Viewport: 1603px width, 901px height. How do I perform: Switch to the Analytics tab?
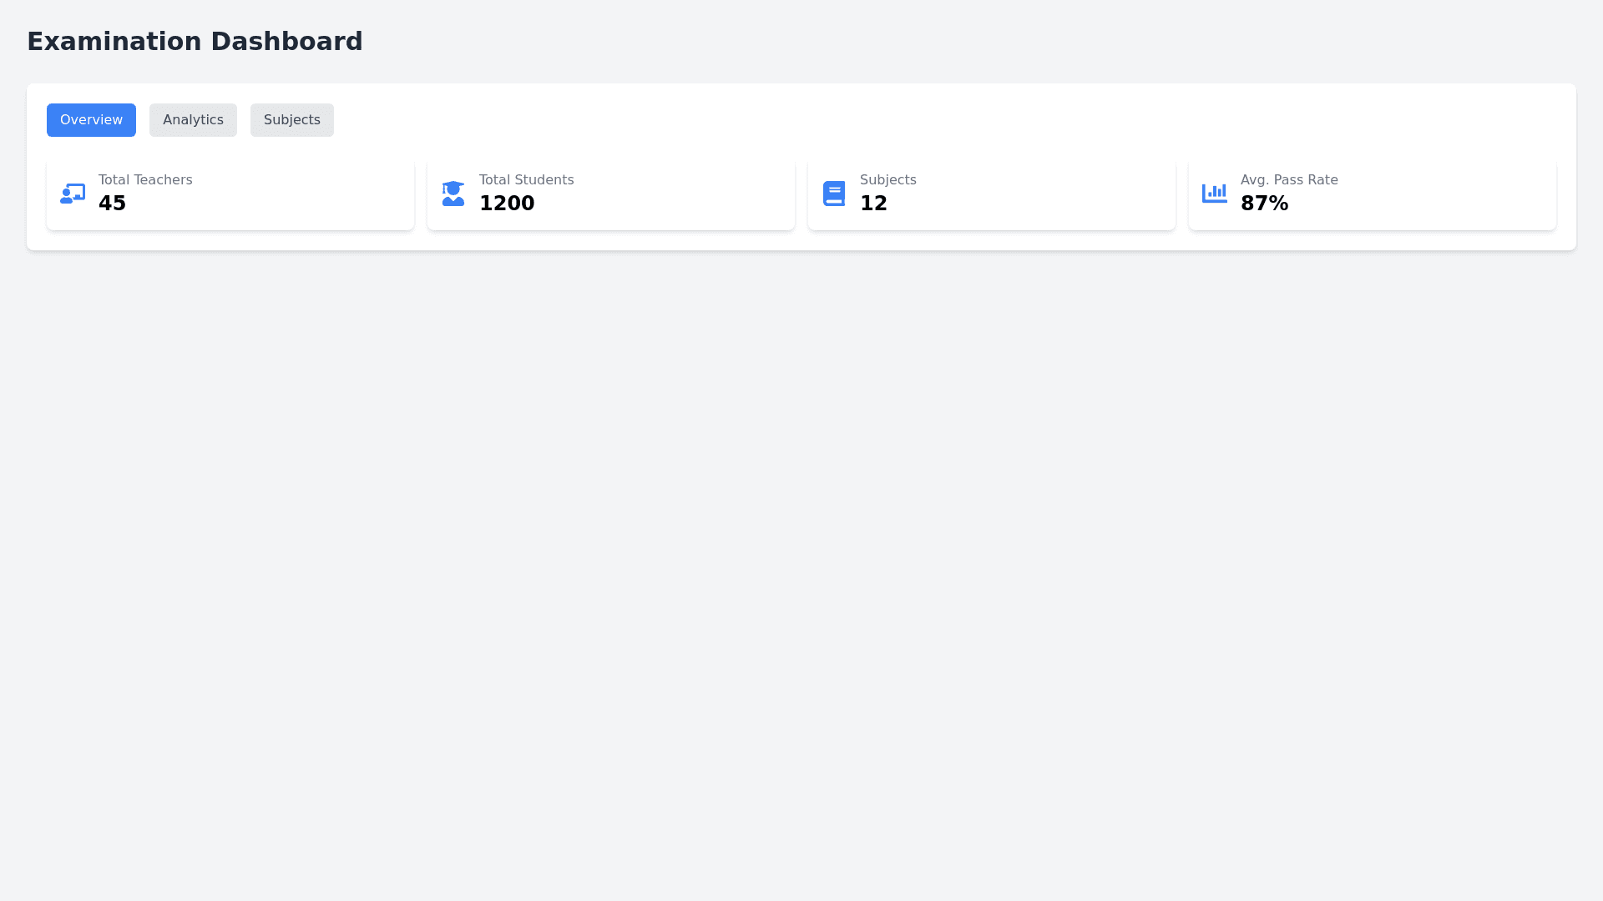point(193,120)
